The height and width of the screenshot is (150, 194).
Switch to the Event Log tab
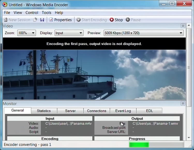click(123, 111)
